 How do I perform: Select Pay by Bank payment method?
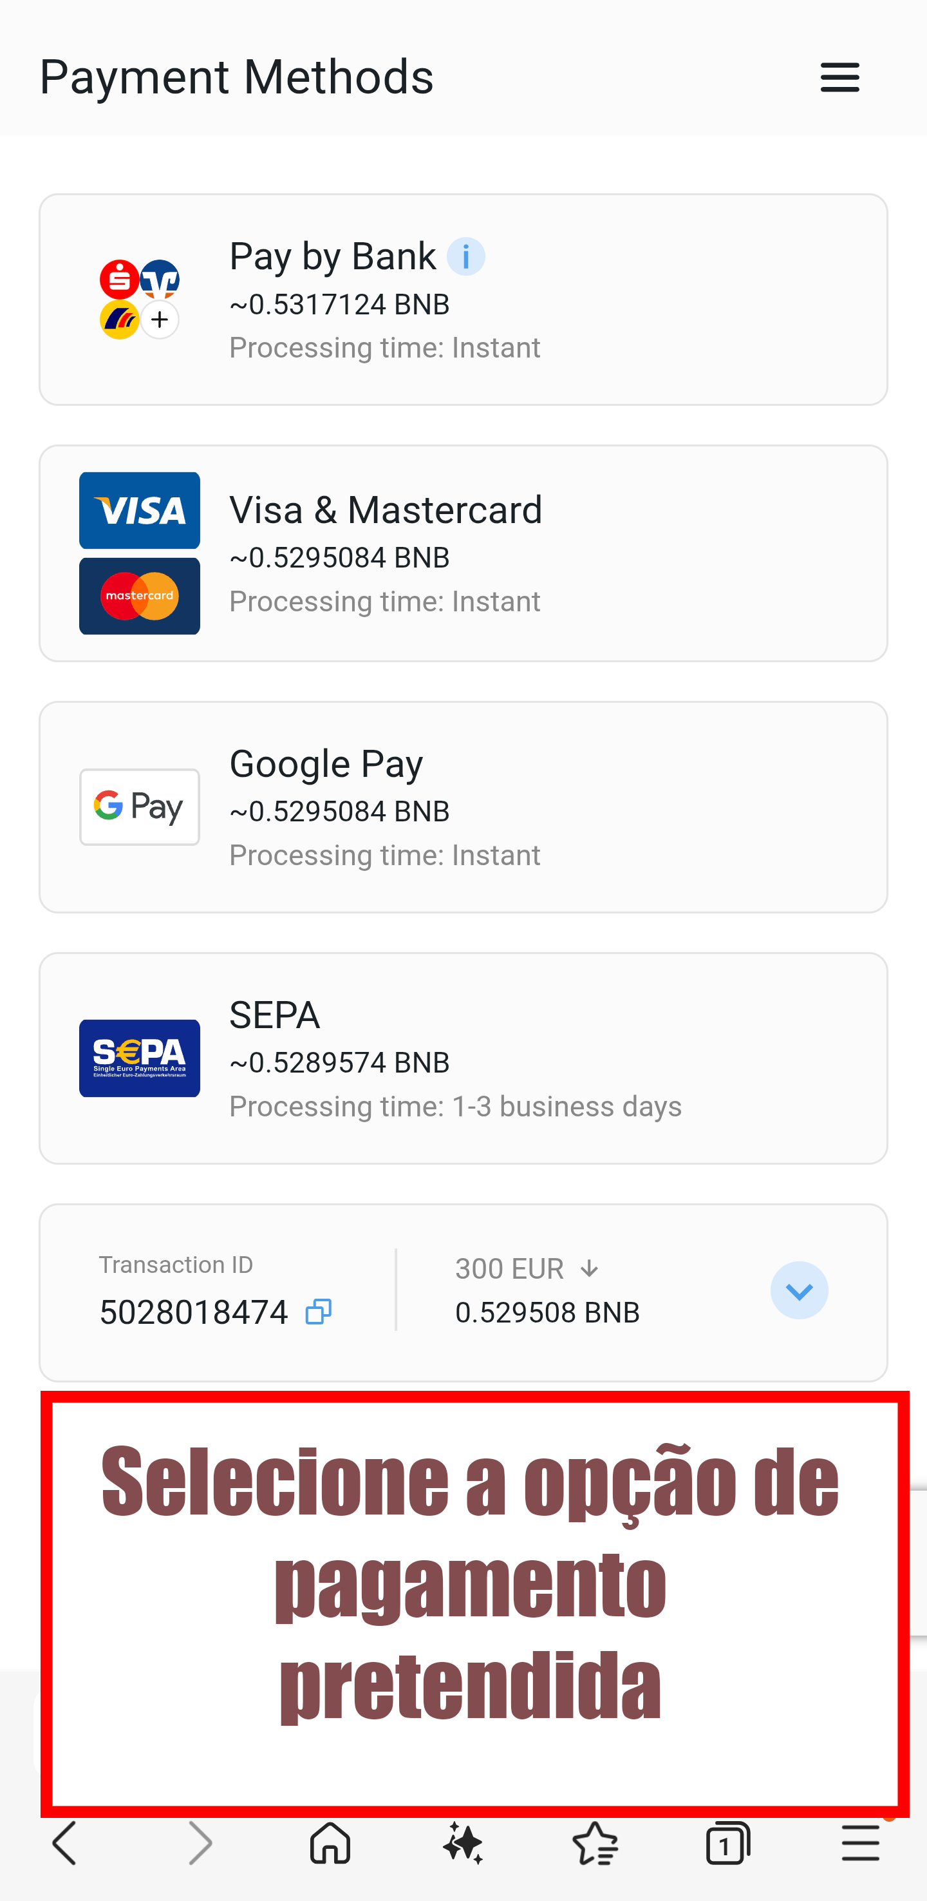tap(463, 300)
